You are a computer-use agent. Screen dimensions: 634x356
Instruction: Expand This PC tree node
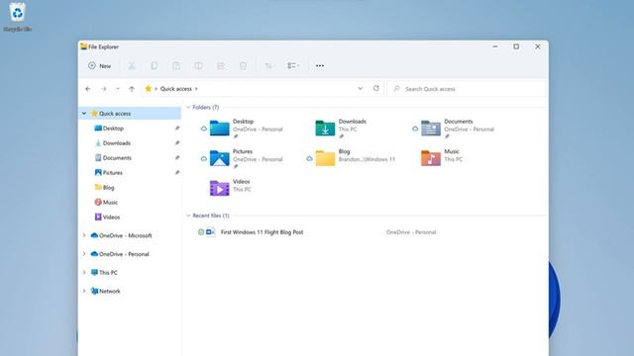pyautogui.click(x=84, y=273)
